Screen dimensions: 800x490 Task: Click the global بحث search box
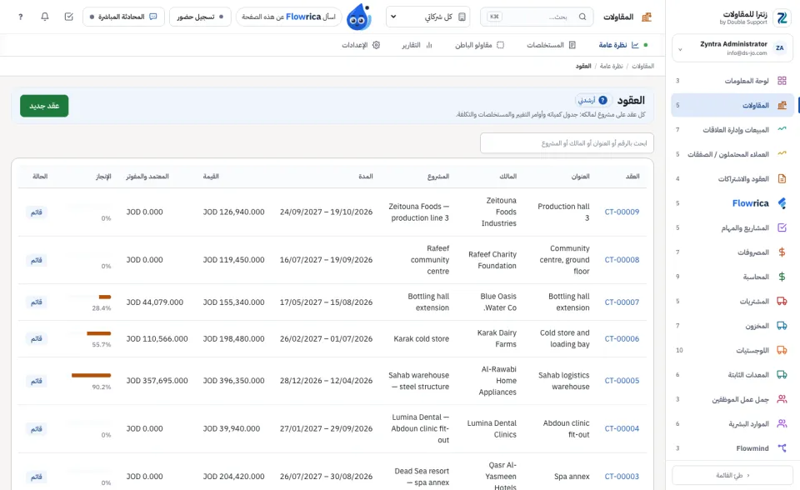[x=537, y=17]
